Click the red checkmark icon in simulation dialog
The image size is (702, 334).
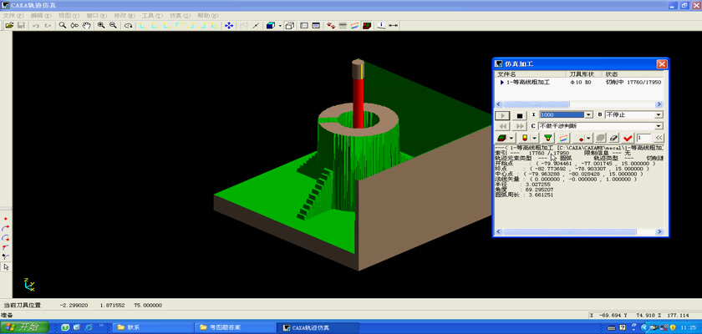pyautogui.click(x=628, y=138)
